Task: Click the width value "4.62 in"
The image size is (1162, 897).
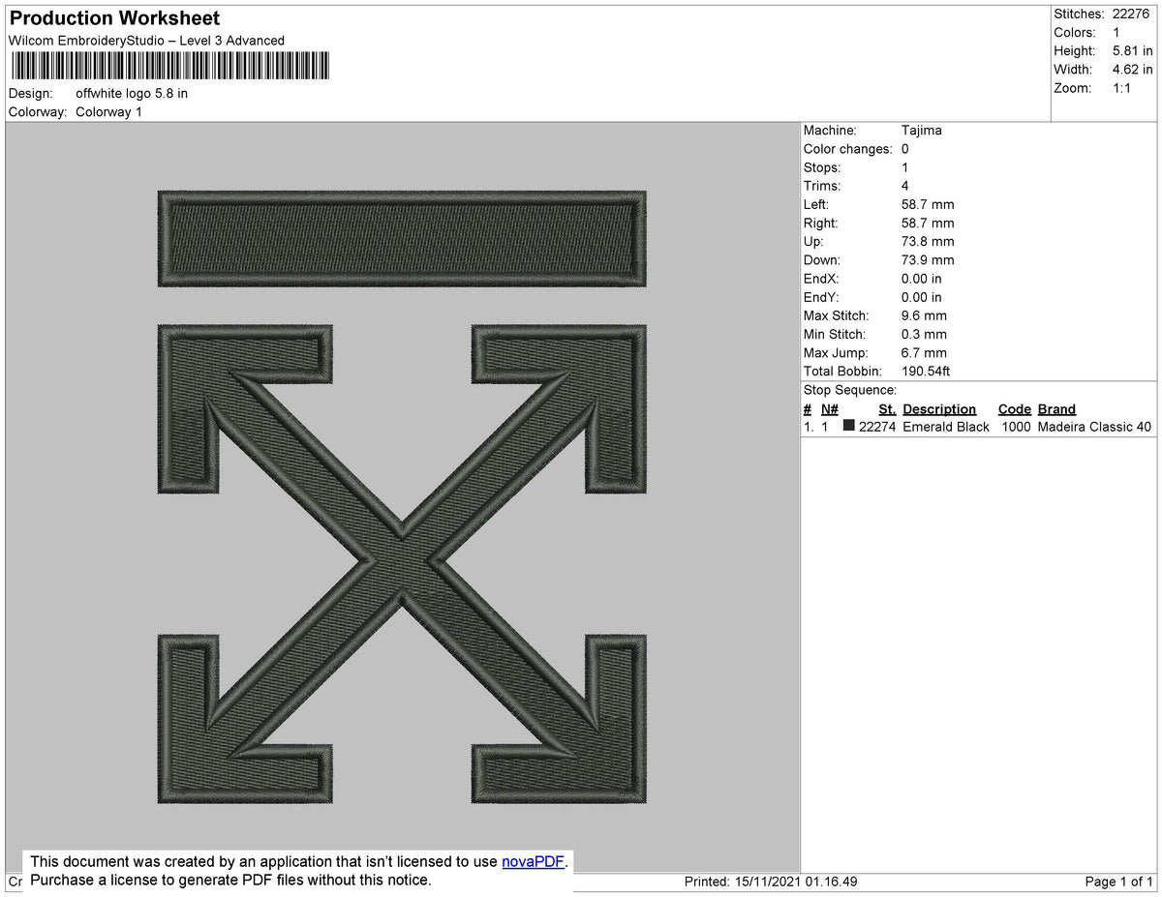Action: pyautogui.click(x=1133, y=69)
